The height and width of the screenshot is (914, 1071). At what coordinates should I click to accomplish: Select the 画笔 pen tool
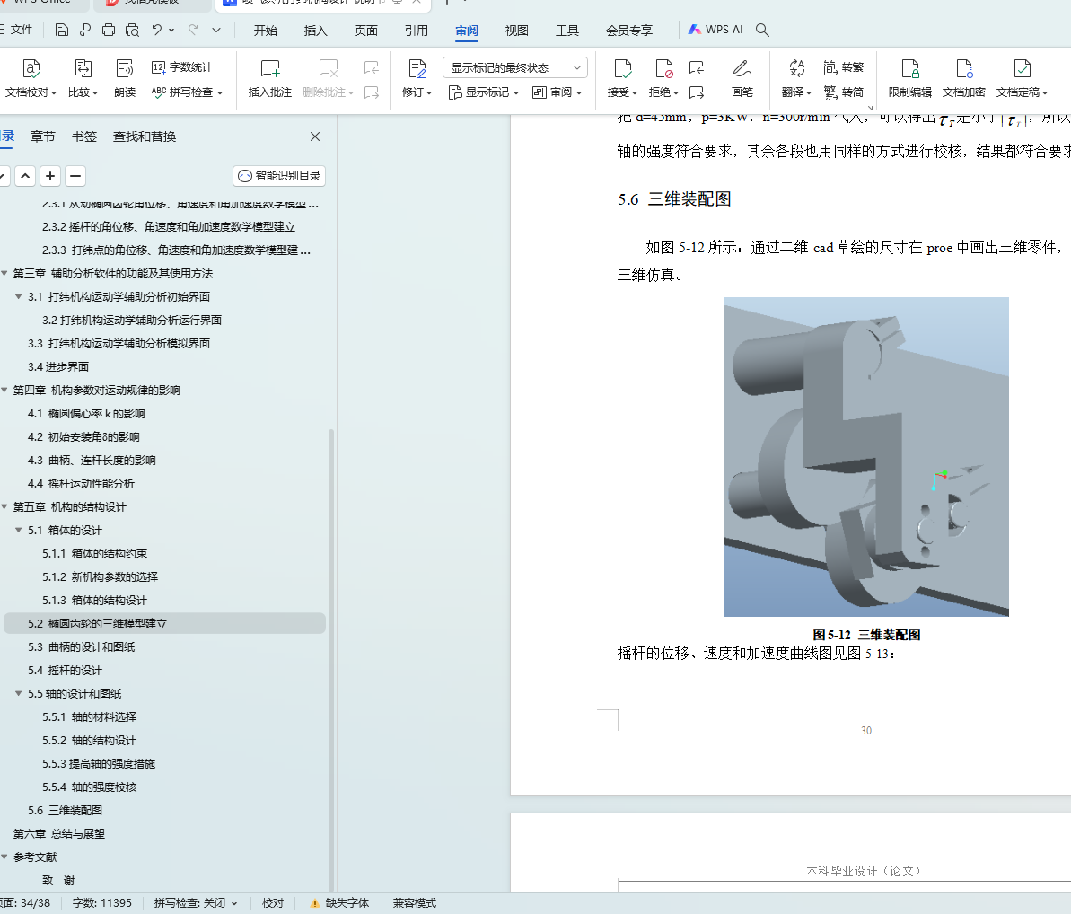(742, 78)
